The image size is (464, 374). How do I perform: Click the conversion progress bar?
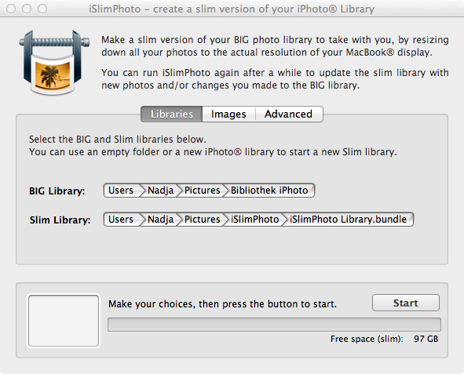[274, 325]
